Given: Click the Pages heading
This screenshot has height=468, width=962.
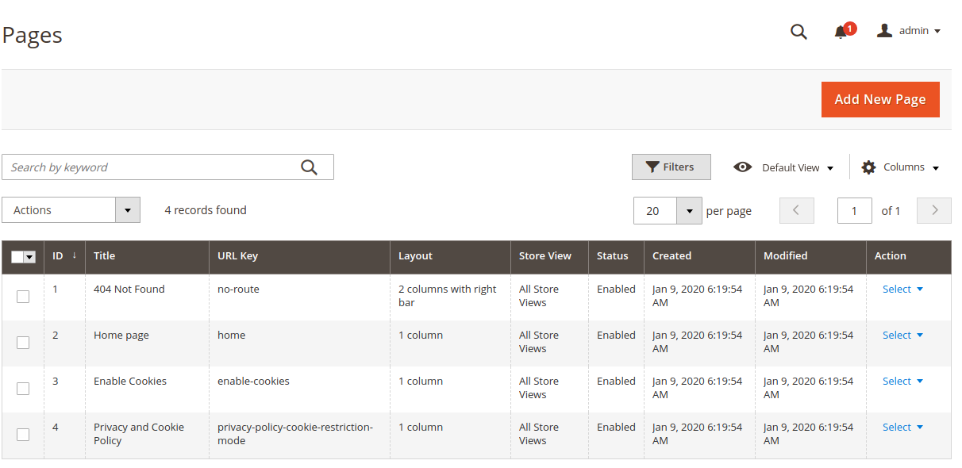Looking at the screenshot, I should 33,35.
